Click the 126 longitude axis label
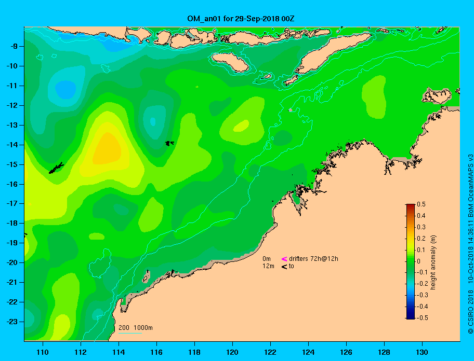474x361 pixels. 346,352
